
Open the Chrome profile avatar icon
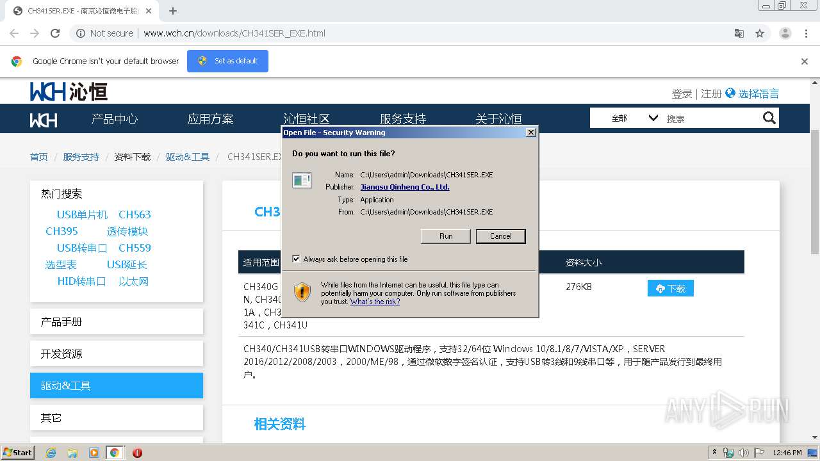(x=785, y=33)
